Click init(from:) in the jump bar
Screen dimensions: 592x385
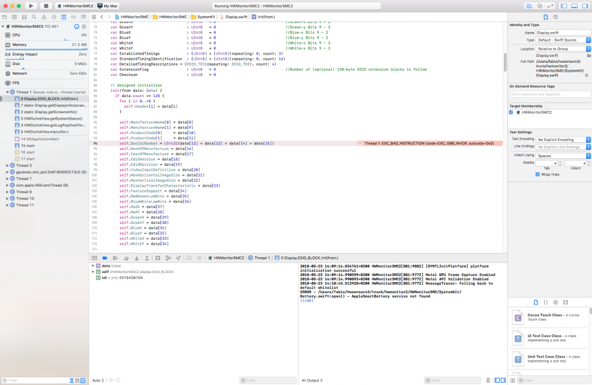pyautogui.click(x=263, y=17)
